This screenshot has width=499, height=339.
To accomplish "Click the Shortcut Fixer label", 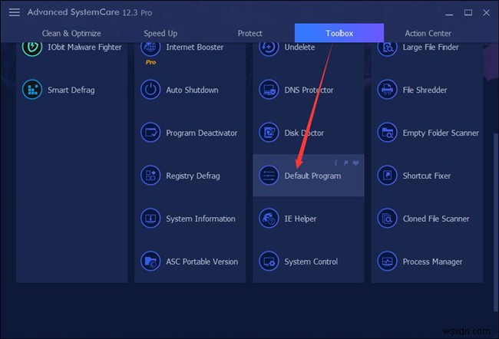I will pos(426,176).
